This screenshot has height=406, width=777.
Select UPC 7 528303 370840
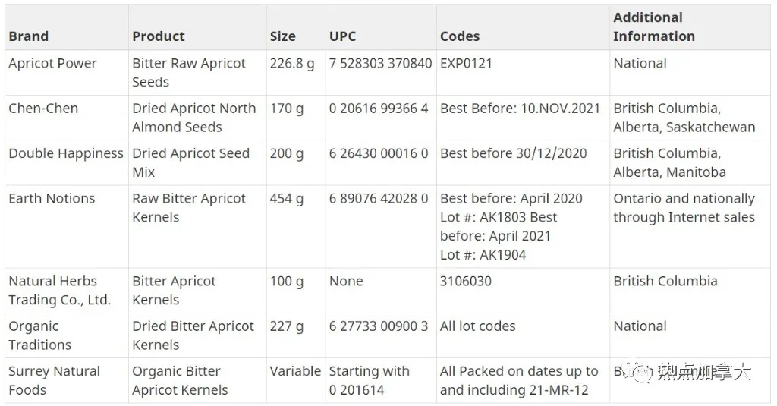pos(381,72)
